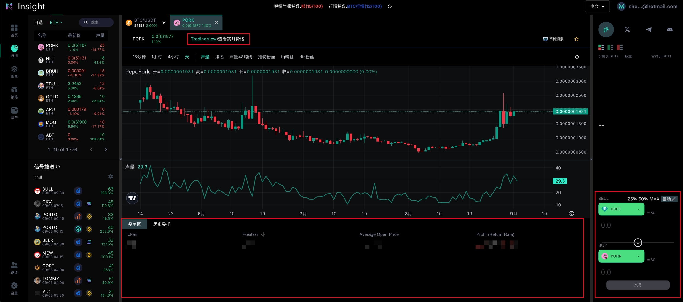Go to 资产 assets in left sidebar
The width and height of the screenshot is (683, 302).
pos(14,113)
